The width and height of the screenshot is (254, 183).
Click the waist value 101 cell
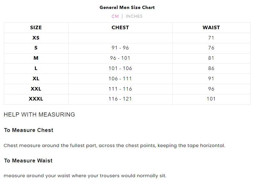(211, 99)
